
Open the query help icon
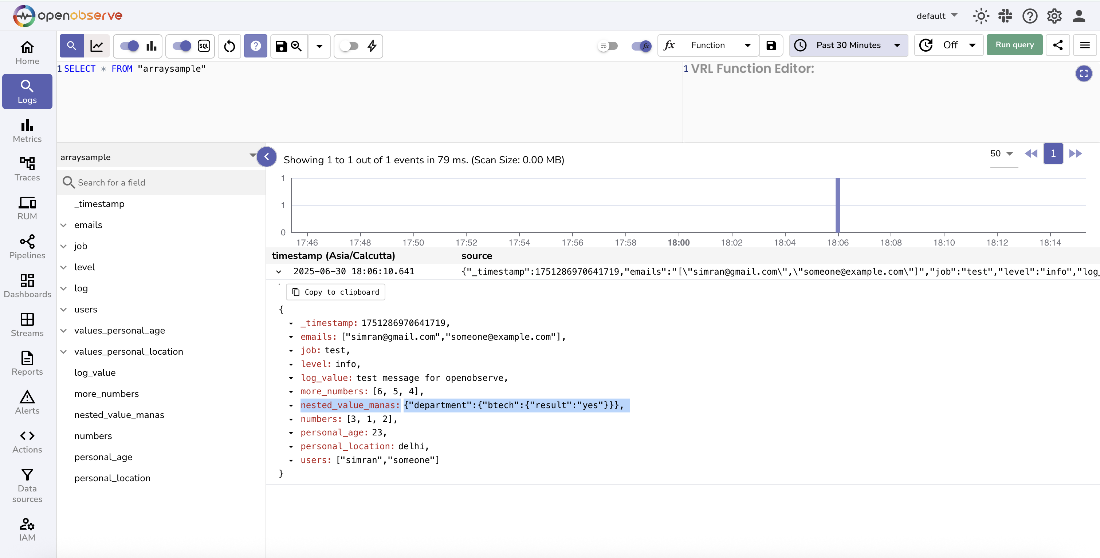click(x=255, y=46)
